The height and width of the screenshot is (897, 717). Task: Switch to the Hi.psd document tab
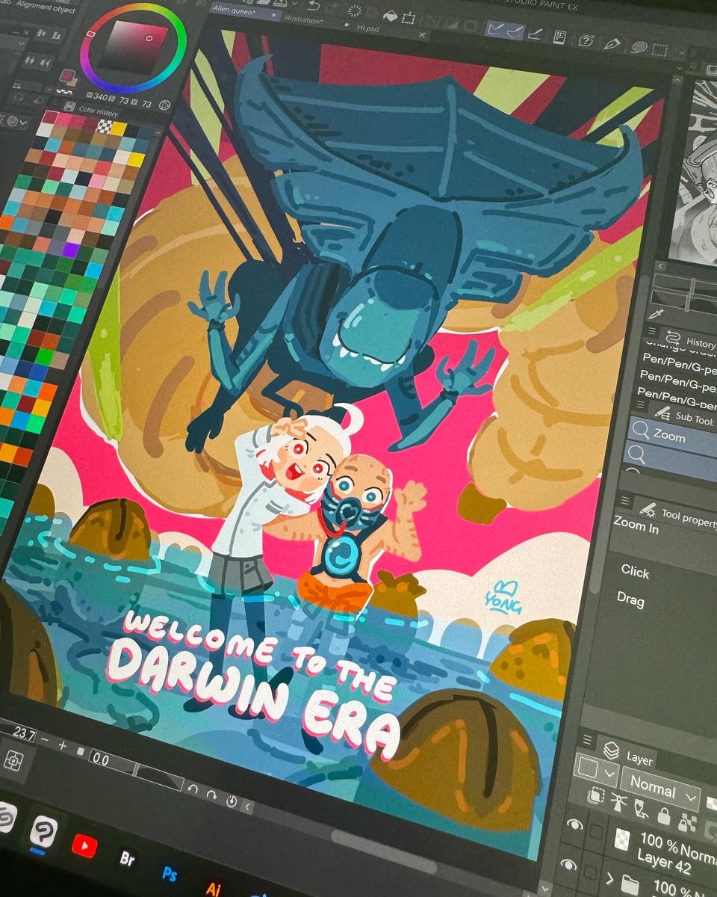pos(367,29)
